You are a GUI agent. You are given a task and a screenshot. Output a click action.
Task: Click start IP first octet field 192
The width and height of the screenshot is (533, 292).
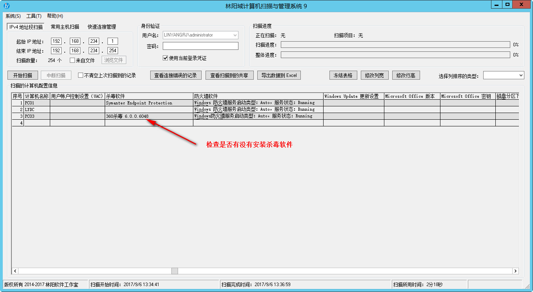pos(56,41)
